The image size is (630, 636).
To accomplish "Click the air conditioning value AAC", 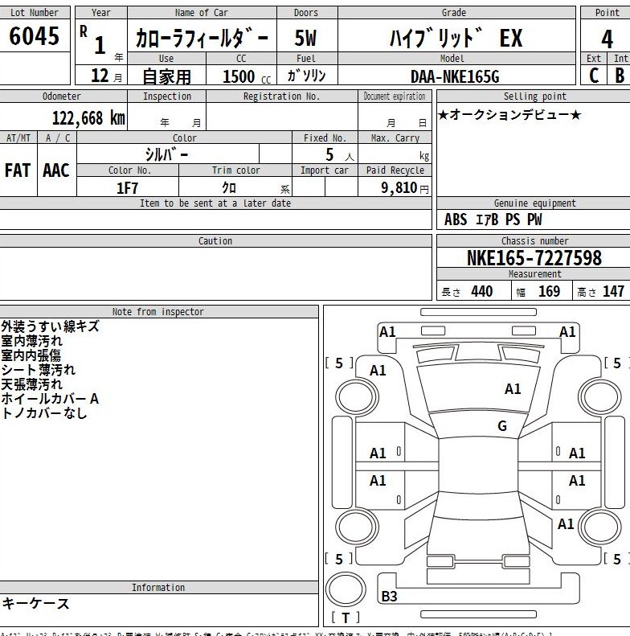I will 56,170.
